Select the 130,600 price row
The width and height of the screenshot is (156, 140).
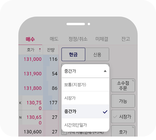38,132
